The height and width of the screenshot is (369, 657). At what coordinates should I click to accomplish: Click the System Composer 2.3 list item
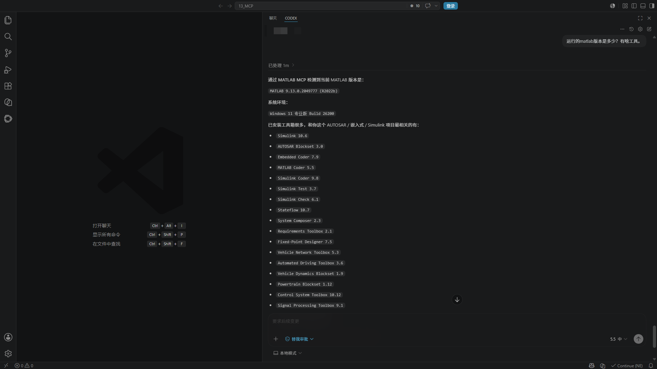point(299,221)
